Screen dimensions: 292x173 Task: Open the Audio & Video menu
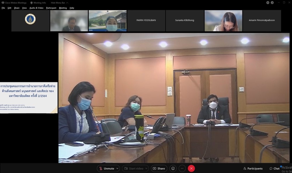pyautogui.click(x=36, y=8)
